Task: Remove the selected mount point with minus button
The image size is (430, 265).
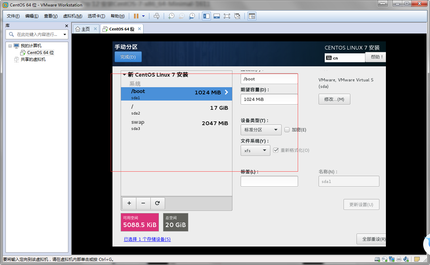Action: (143, 203)
